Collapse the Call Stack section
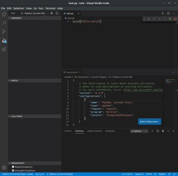This screenshot has height=176, width=178. point(35,116)
